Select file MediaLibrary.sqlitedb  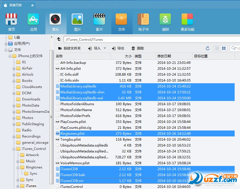pyautogui.click(x=144, y=86)
